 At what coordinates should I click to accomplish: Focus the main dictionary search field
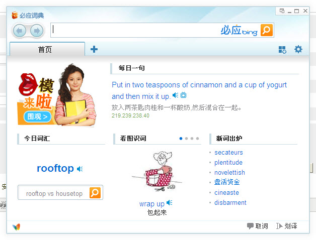coord(135,30)
